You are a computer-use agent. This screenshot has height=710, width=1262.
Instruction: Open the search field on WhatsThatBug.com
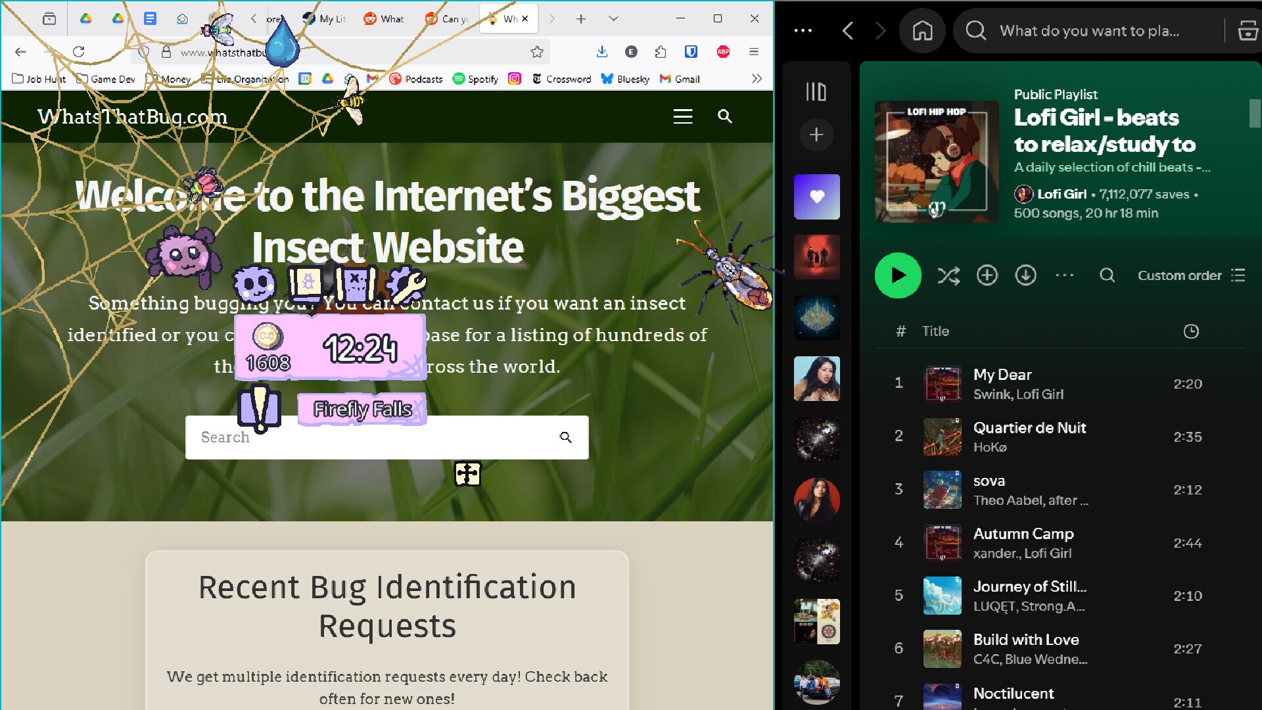[x=725, y=116]
